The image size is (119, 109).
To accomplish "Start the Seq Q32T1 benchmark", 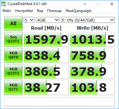I will coord(13,40).
